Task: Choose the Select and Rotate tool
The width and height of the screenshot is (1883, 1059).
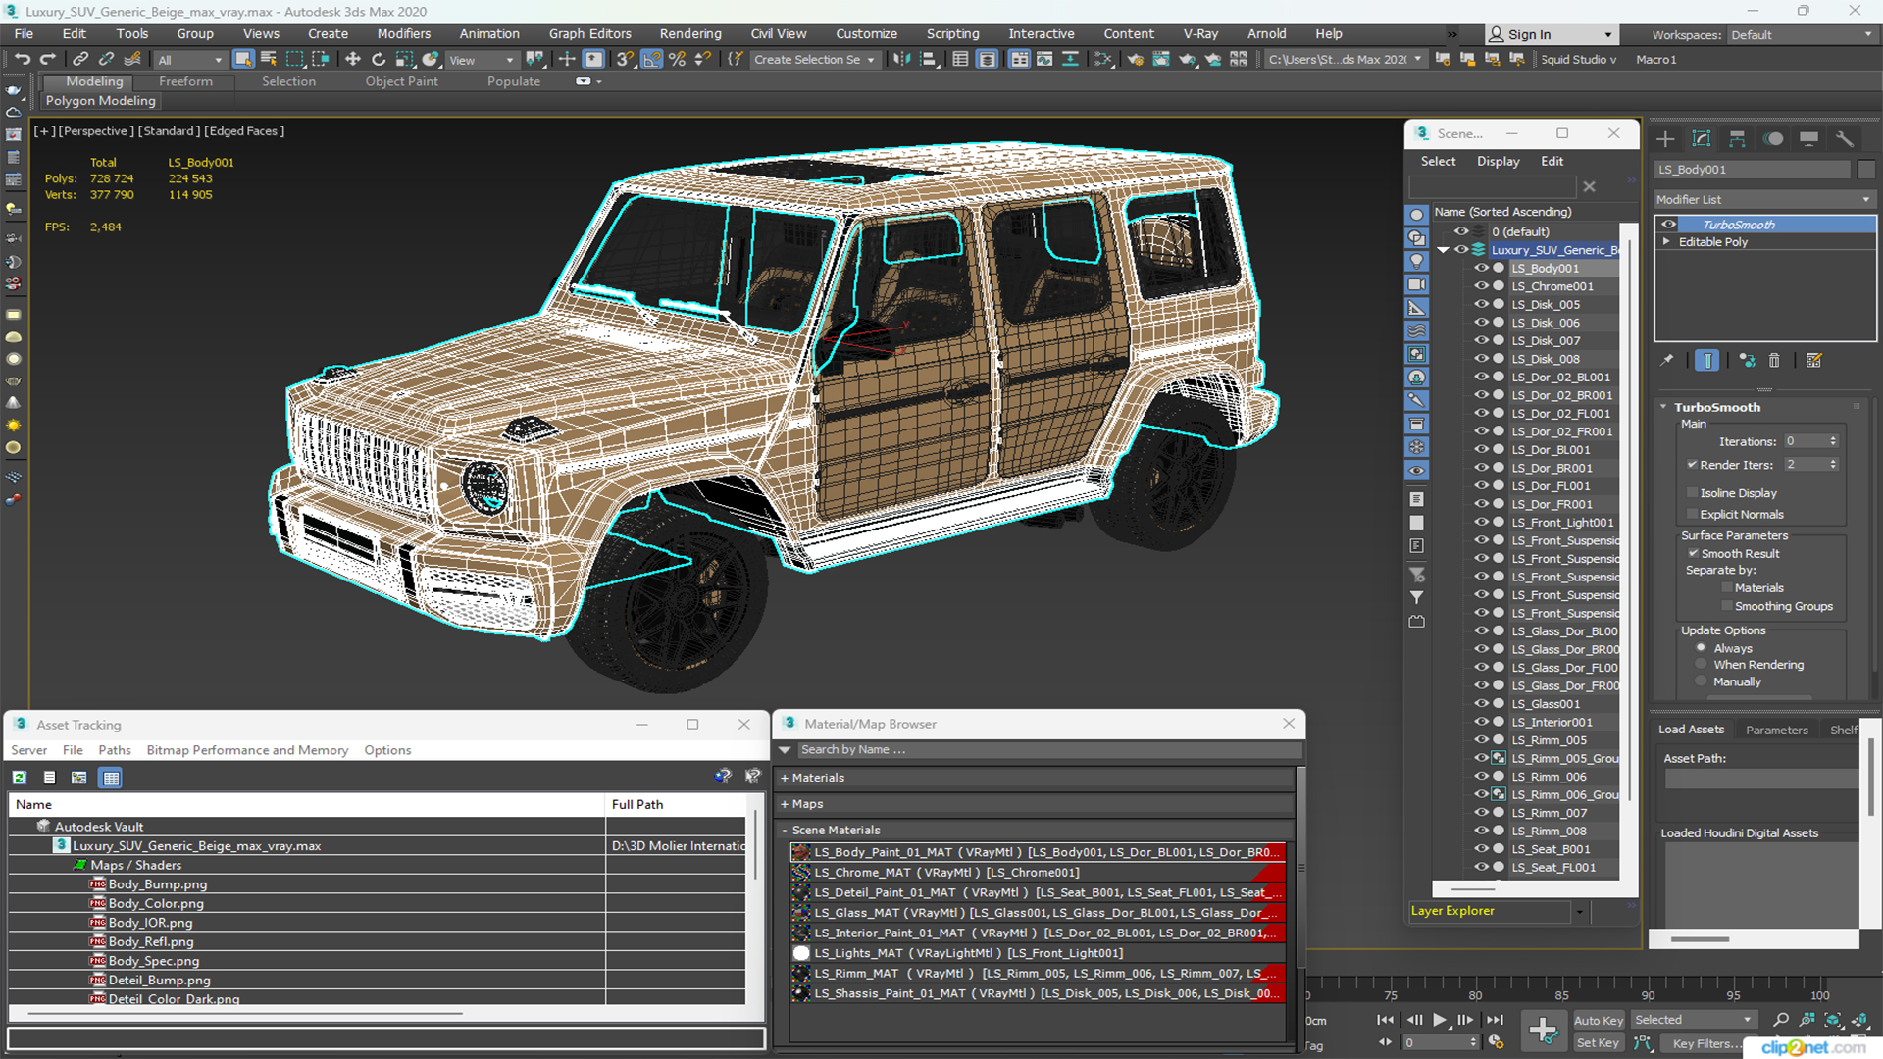Action: click(379, 60)
